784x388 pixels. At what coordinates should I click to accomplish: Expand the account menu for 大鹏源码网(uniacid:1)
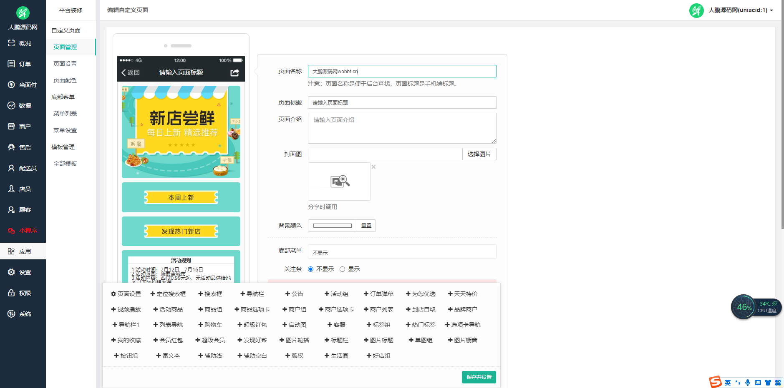(739, 10)
